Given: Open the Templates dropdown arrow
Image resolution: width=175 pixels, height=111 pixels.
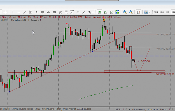Looking at the screenshot, I should coord(149,12).
